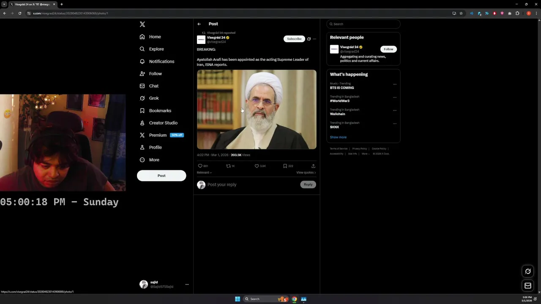Open a new browser tab

point(62,4)
